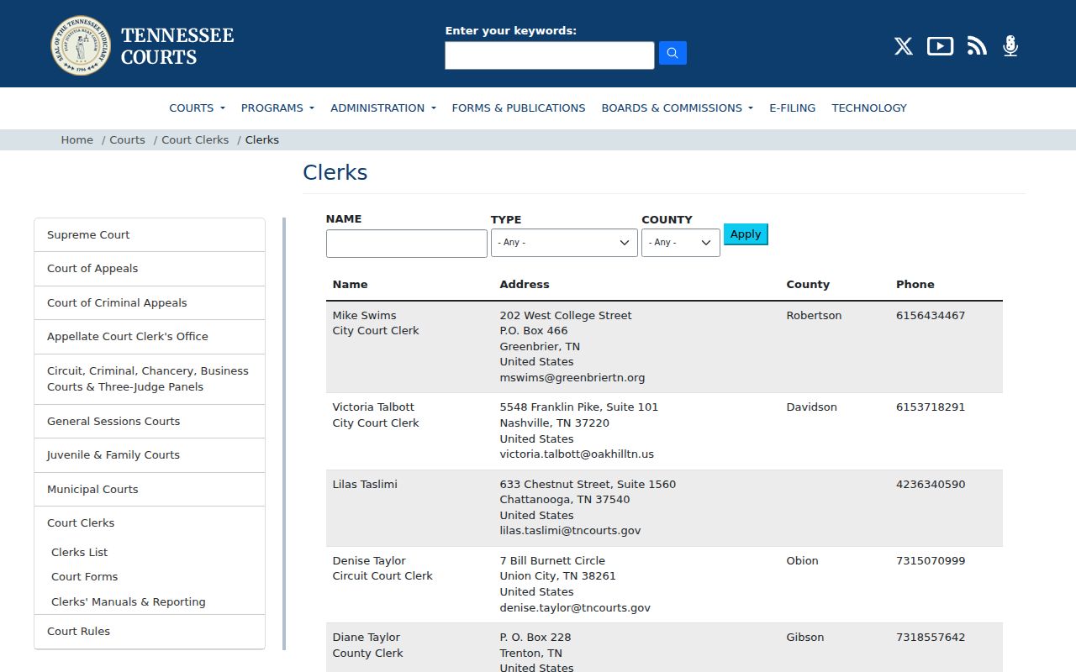Open Circuit, Criminal, Chancery, Business Courts link
The height and width of the screenshot is (672, 1076).
[x=150, y=379]
